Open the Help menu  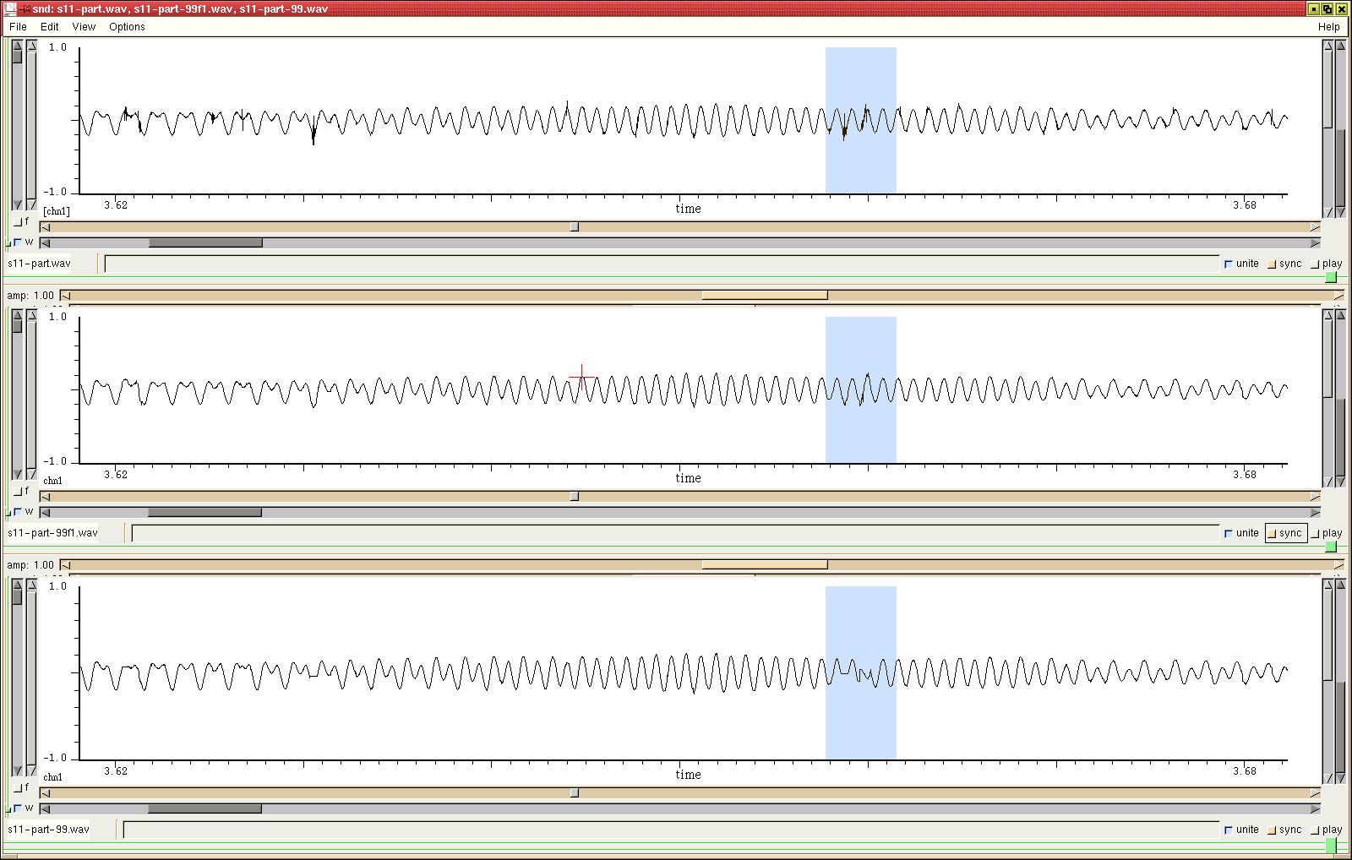(x=1328, y=27)
